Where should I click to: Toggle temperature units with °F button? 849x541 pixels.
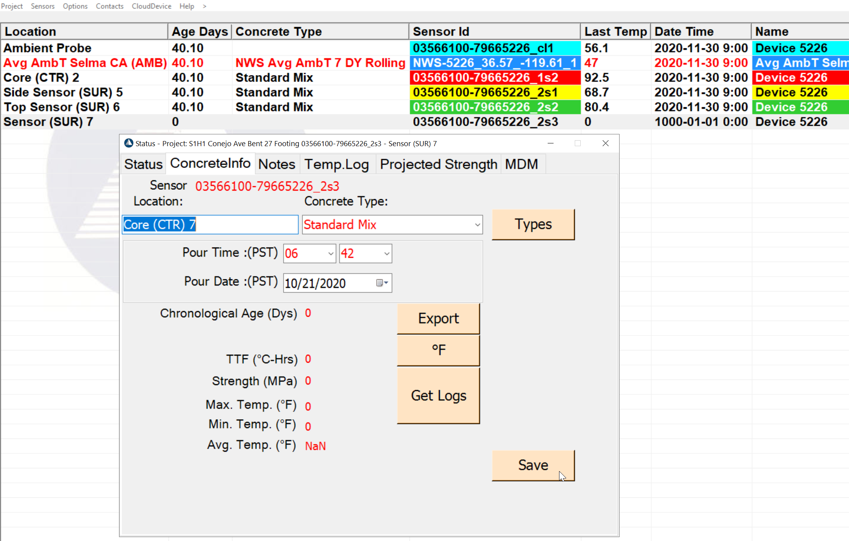point(438,350)
